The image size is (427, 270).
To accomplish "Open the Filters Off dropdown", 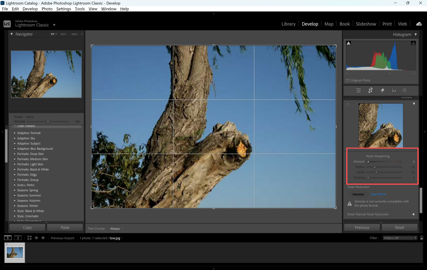I will (400, 238).
